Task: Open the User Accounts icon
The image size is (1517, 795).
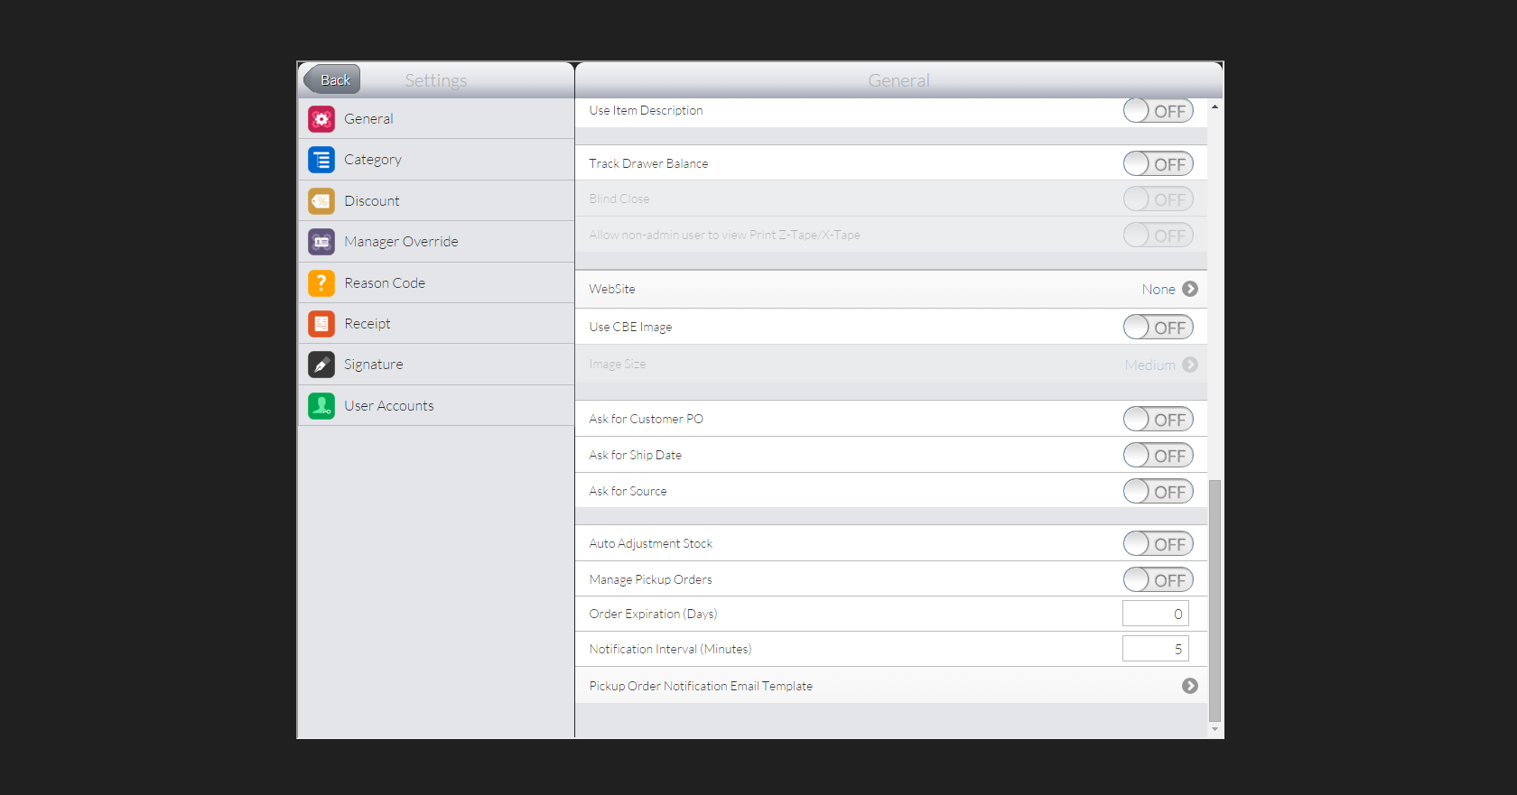Action: point(321,406)
